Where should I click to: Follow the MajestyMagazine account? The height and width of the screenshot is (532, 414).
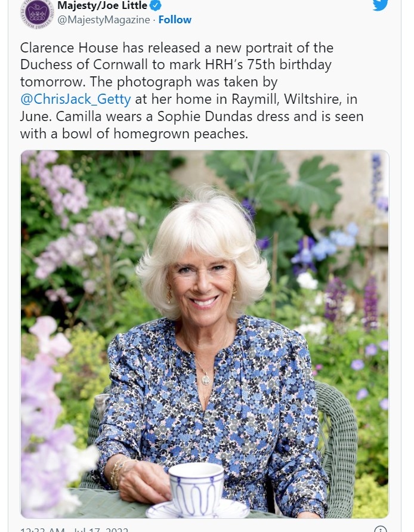click(x=175, y=20)
